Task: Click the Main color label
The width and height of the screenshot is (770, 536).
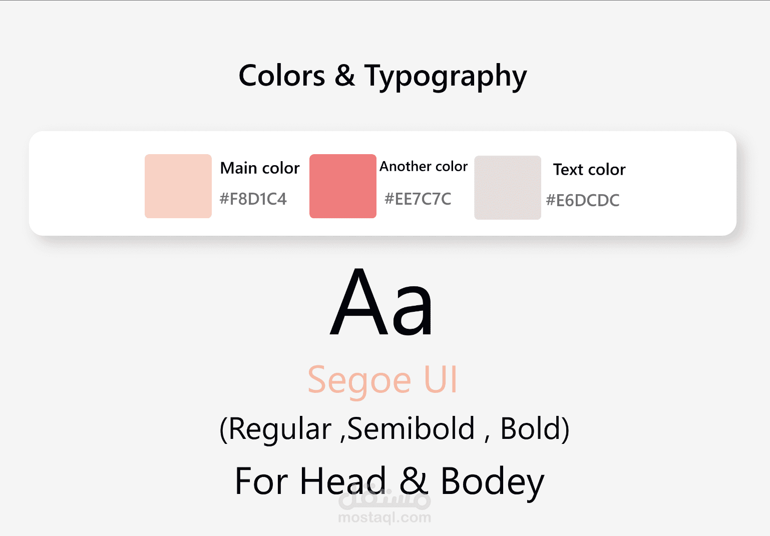Action: (x=260, y=168)
